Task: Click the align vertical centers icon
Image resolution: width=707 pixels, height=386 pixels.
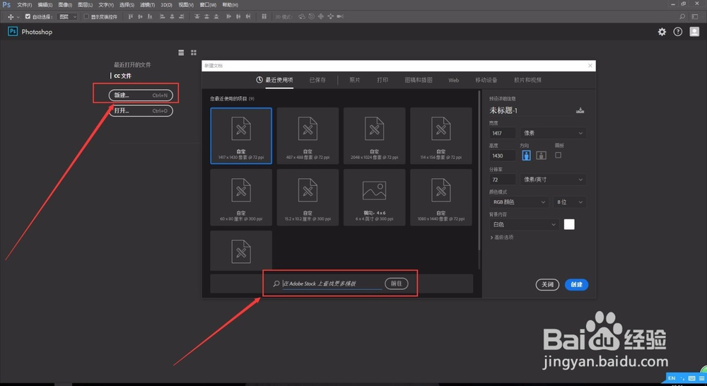Action: click(140, 17)
